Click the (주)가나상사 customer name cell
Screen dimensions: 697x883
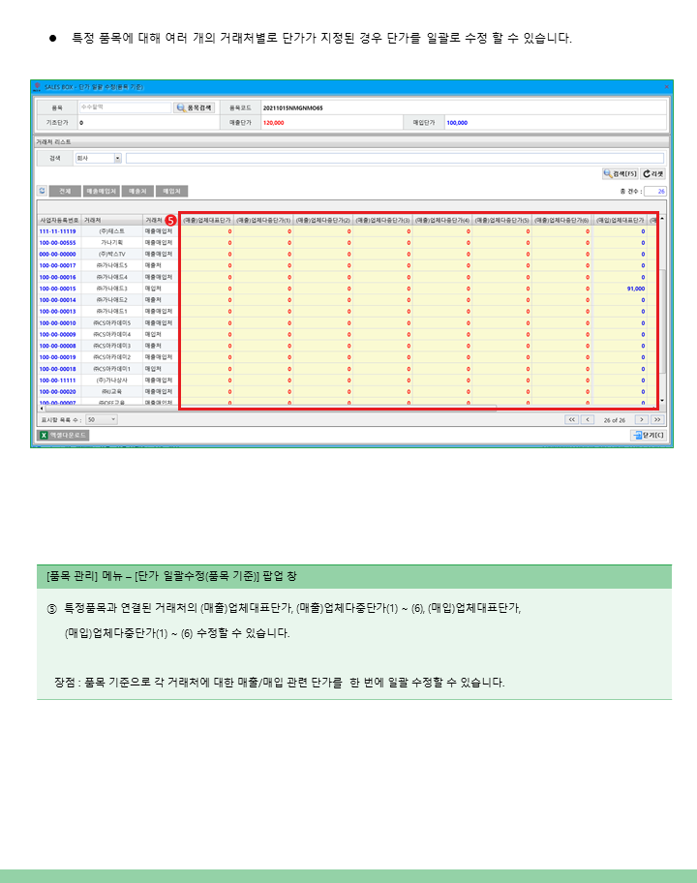(x=111, y=381)
